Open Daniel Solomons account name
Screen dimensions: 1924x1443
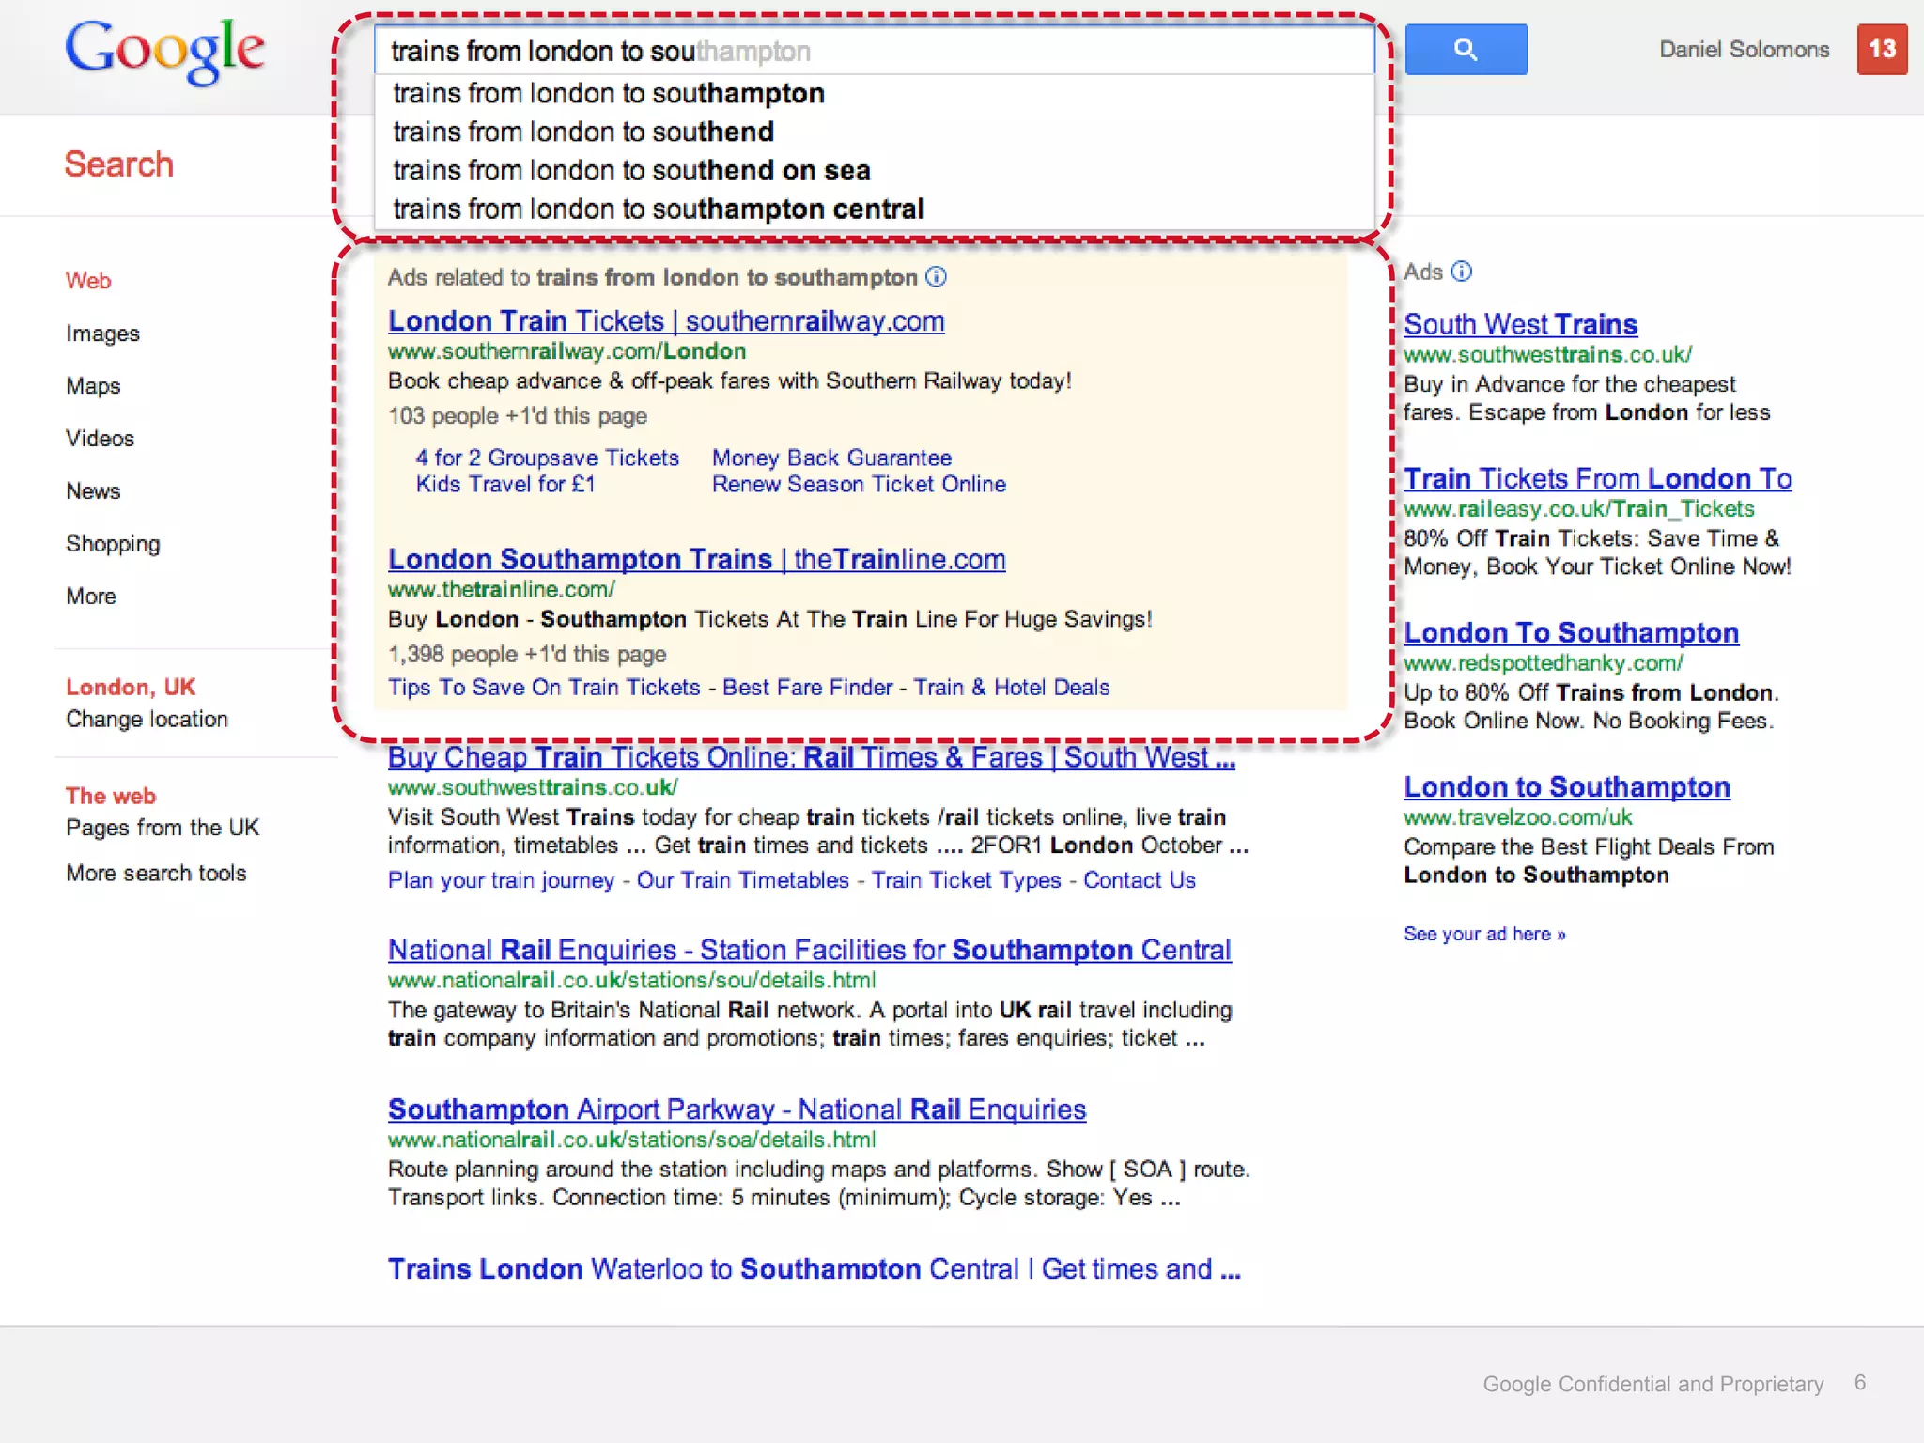[1745, 50]
